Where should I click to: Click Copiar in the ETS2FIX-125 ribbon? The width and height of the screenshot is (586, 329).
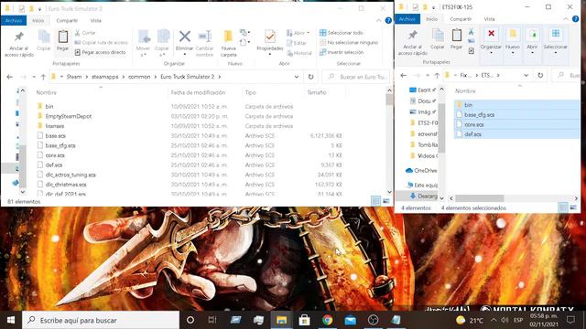pos(438,39)
